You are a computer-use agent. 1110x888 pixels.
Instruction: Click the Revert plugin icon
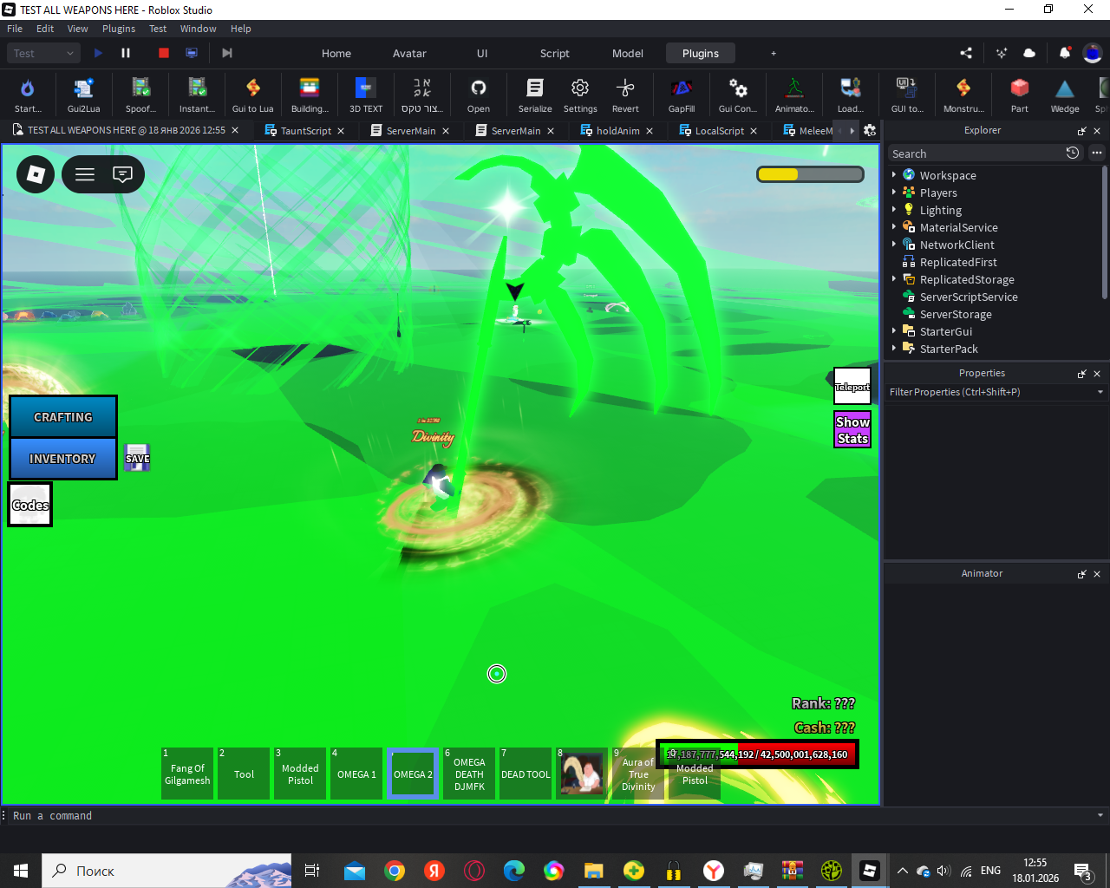point(625,95)
